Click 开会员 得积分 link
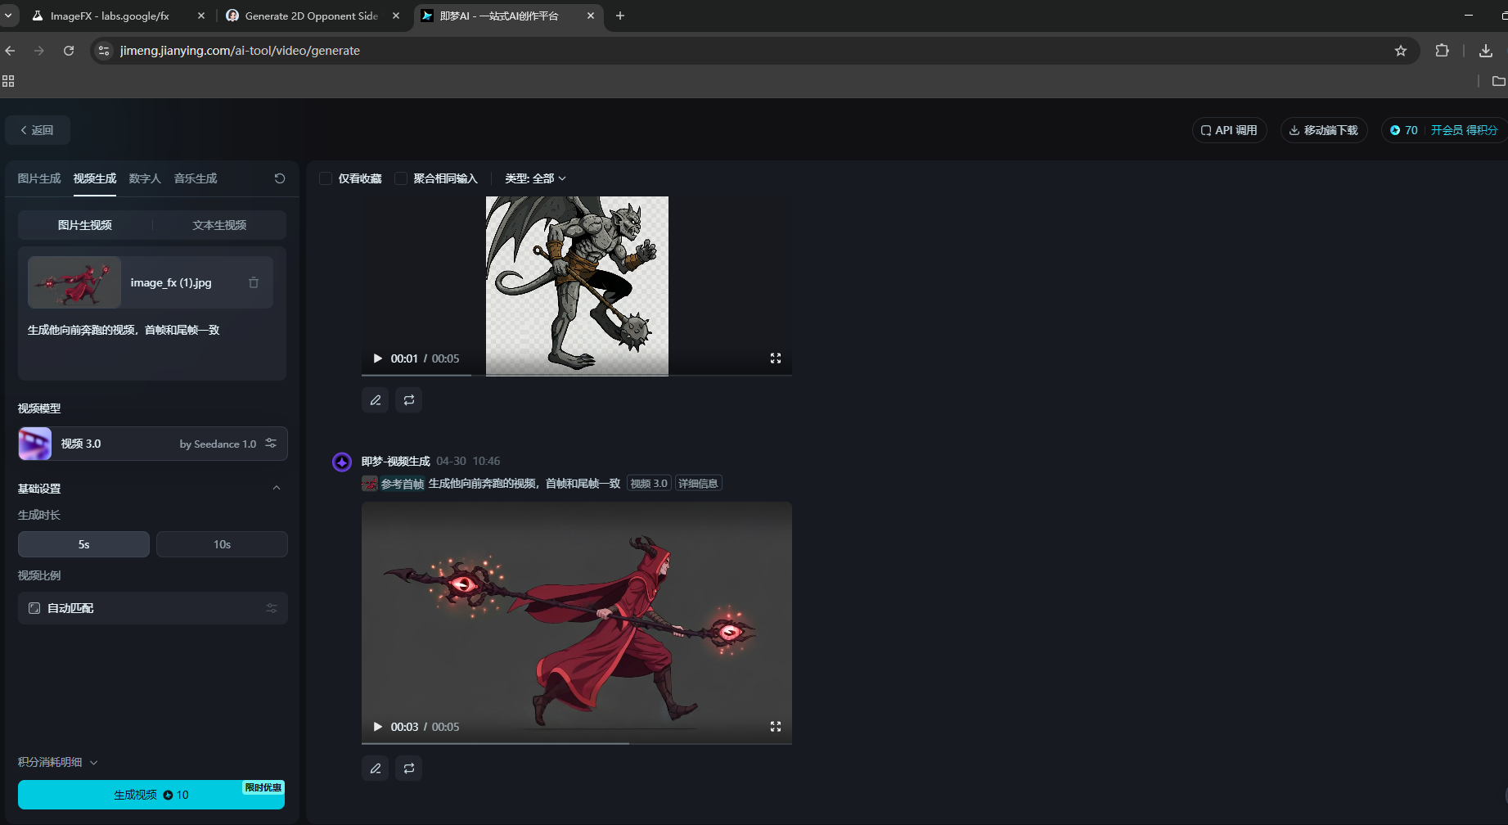The height and width of the screenshot is (825, 1508). (1464, 130)
